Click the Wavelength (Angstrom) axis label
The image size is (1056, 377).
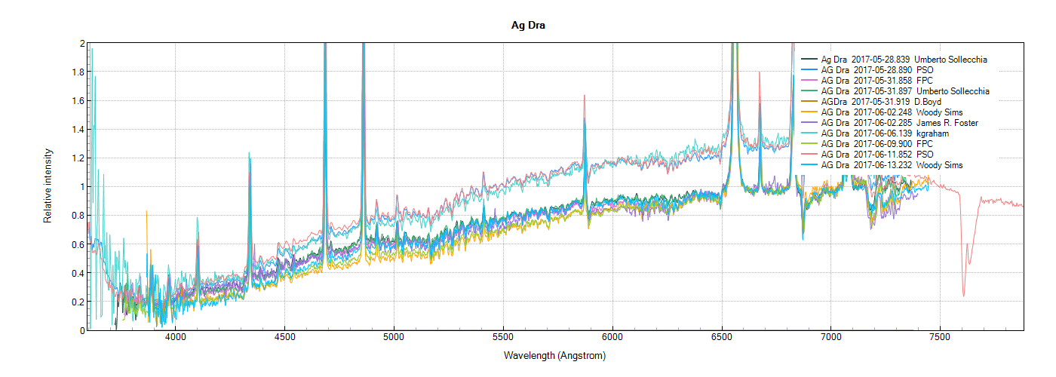click(556, 355)
